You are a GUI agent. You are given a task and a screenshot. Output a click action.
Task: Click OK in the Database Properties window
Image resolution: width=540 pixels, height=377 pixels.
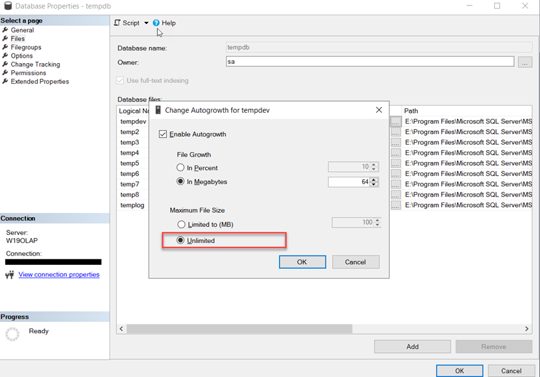(460, 371)
